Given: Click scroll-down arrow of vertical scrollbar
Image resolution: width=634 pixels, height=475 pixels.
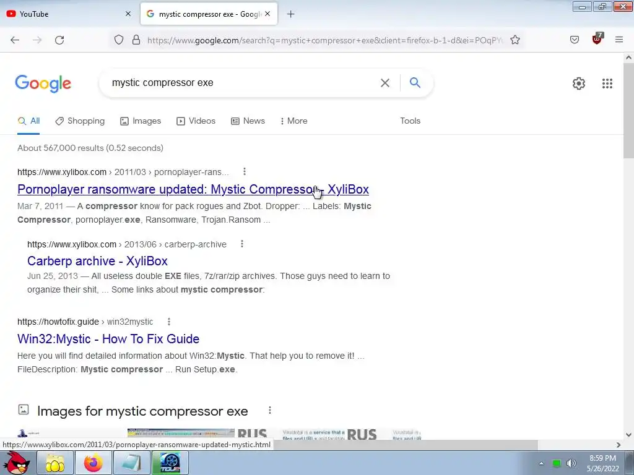Looking at the screenshot, I should pyautogui.click(x=629, y=435).
